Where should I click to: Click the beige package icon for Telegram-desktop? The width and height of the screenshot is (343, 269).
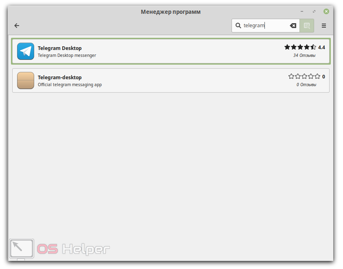pyautogui.click(x=26, y=80)
